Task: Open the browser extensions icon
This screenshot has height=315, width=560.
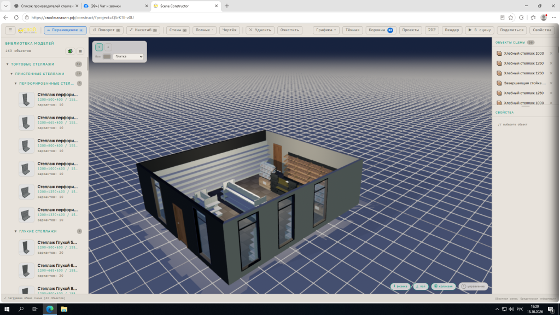Action: [521, 17]
